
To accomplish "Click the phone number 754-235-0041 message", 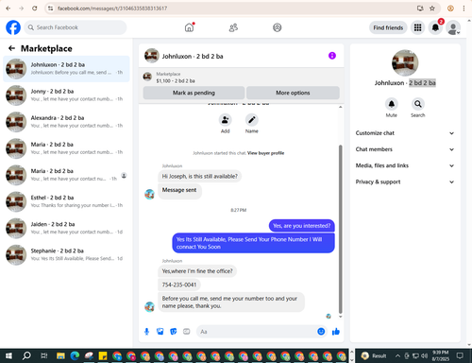I will click(x=179, y=285).
